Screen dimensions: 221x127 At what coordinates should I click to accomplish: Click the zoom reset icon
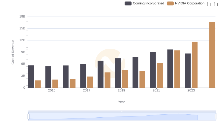216,4
